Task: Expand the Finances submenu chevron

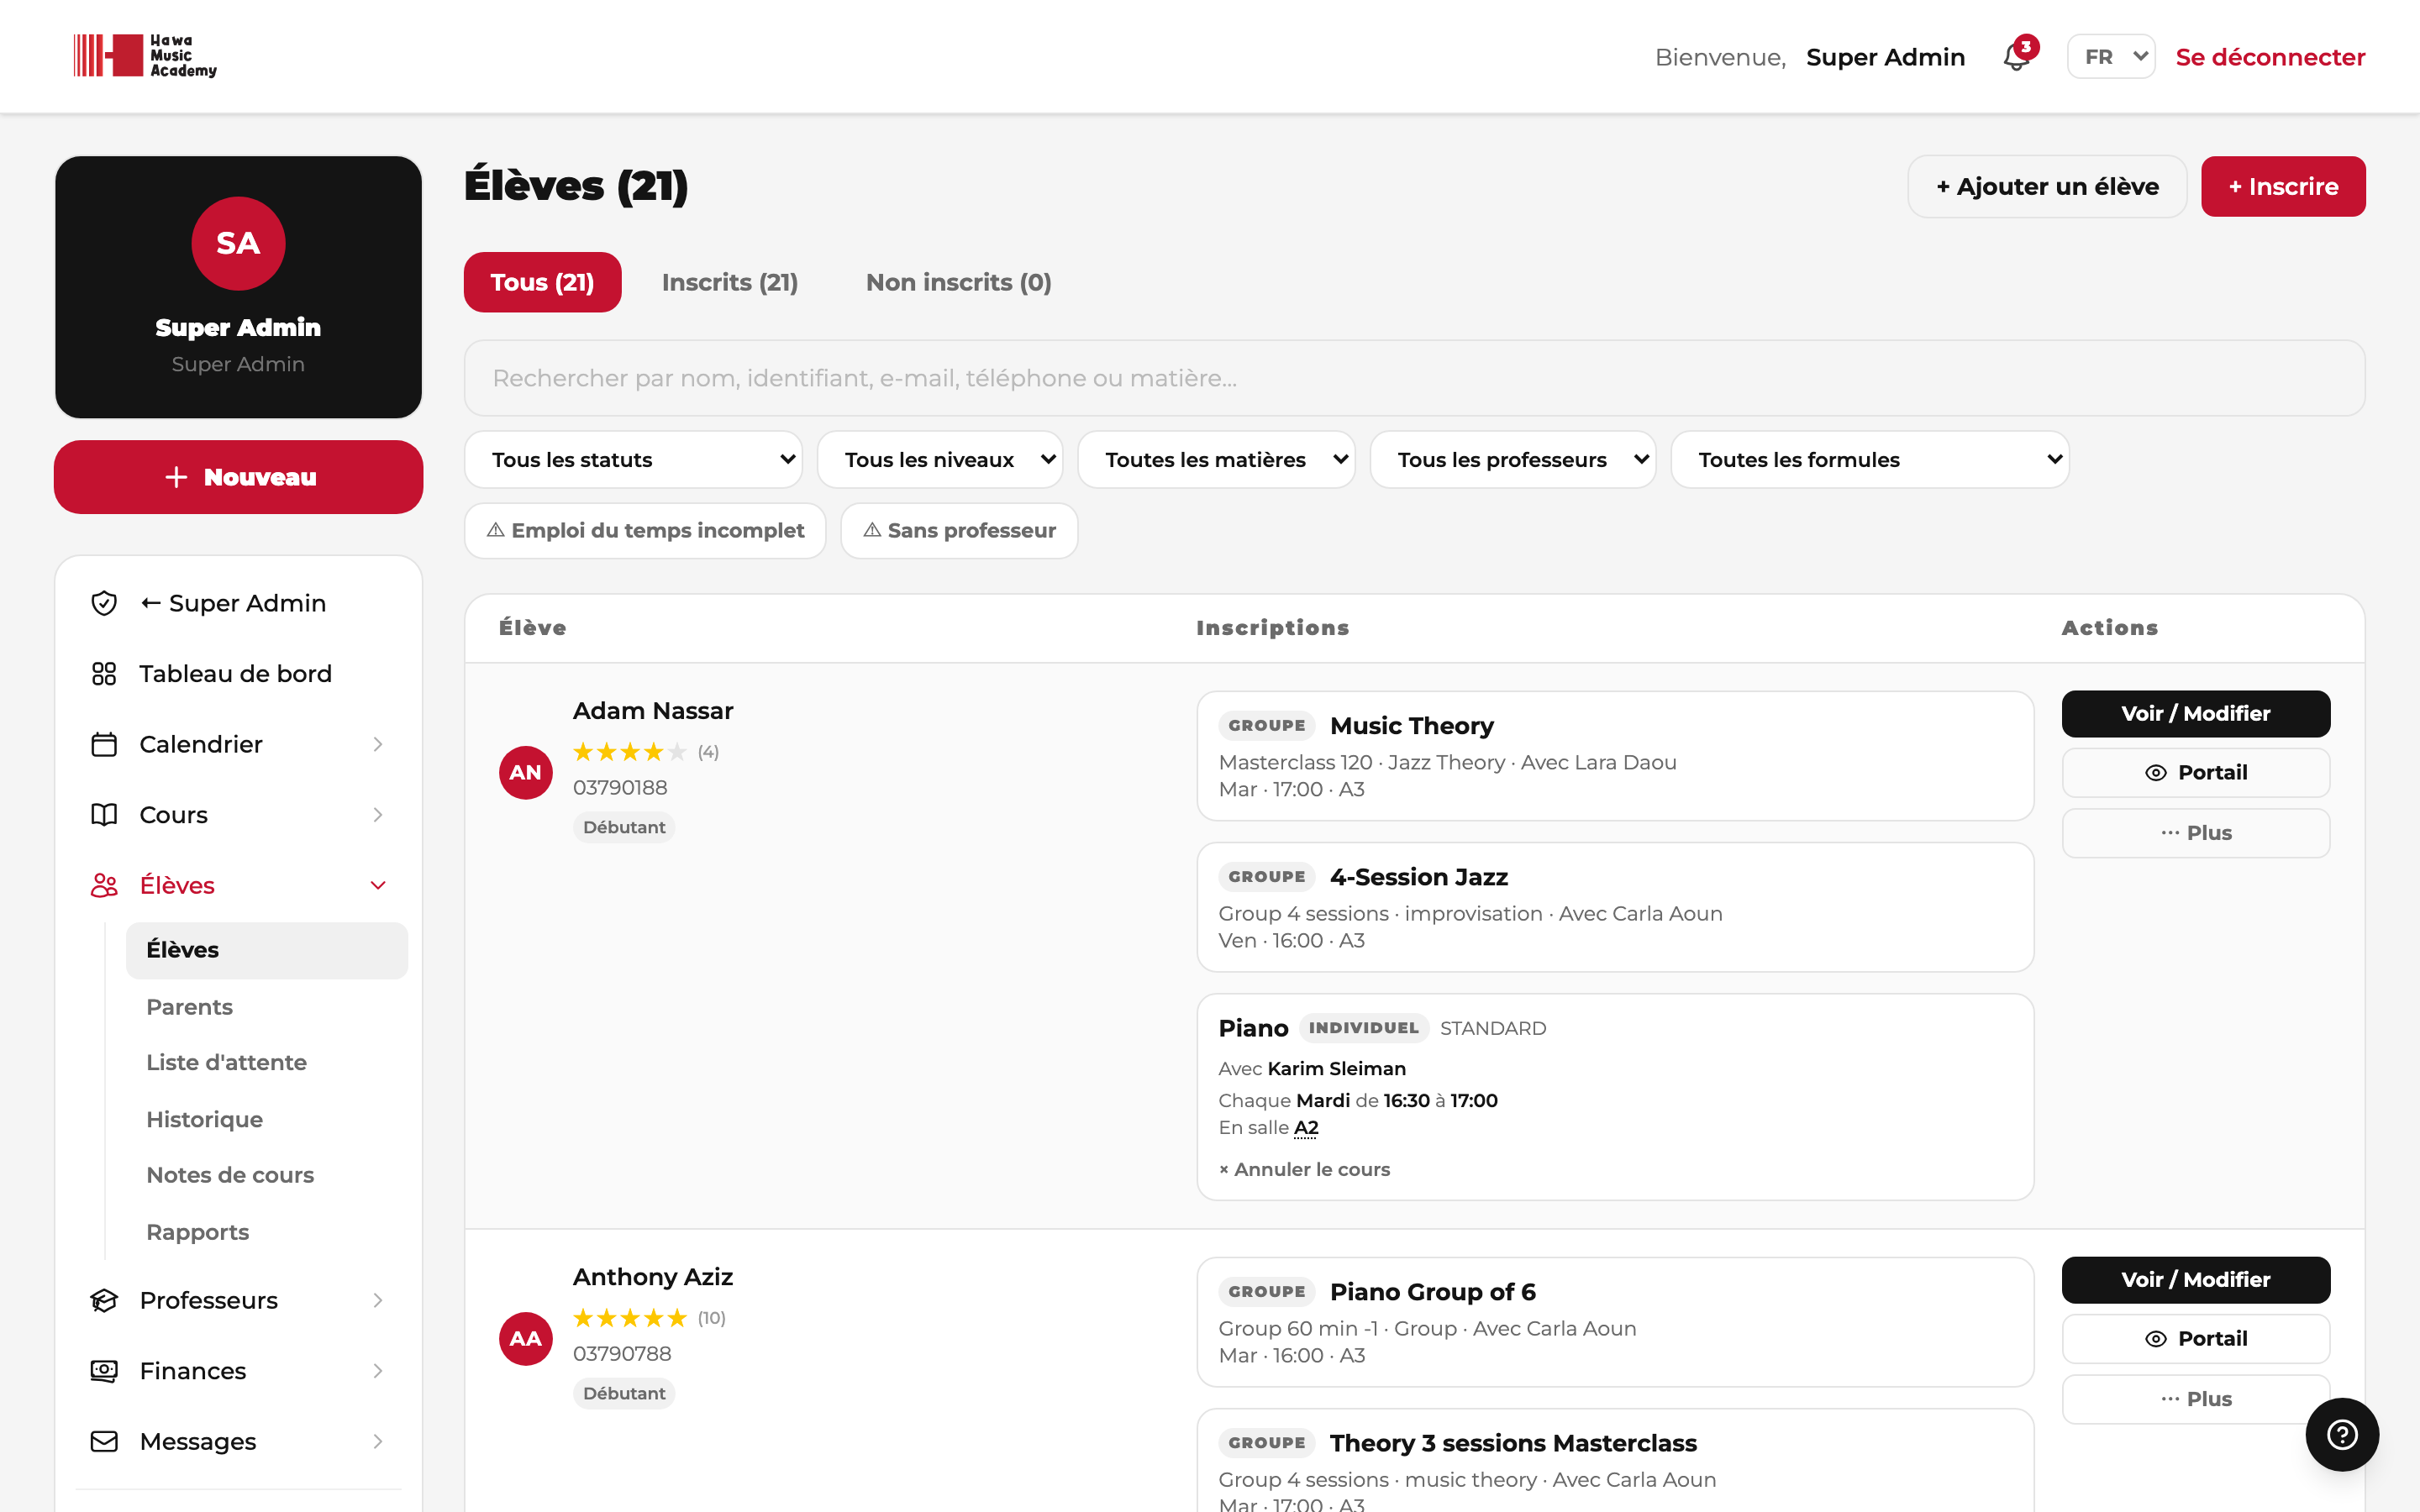Action: point(378,1371)
